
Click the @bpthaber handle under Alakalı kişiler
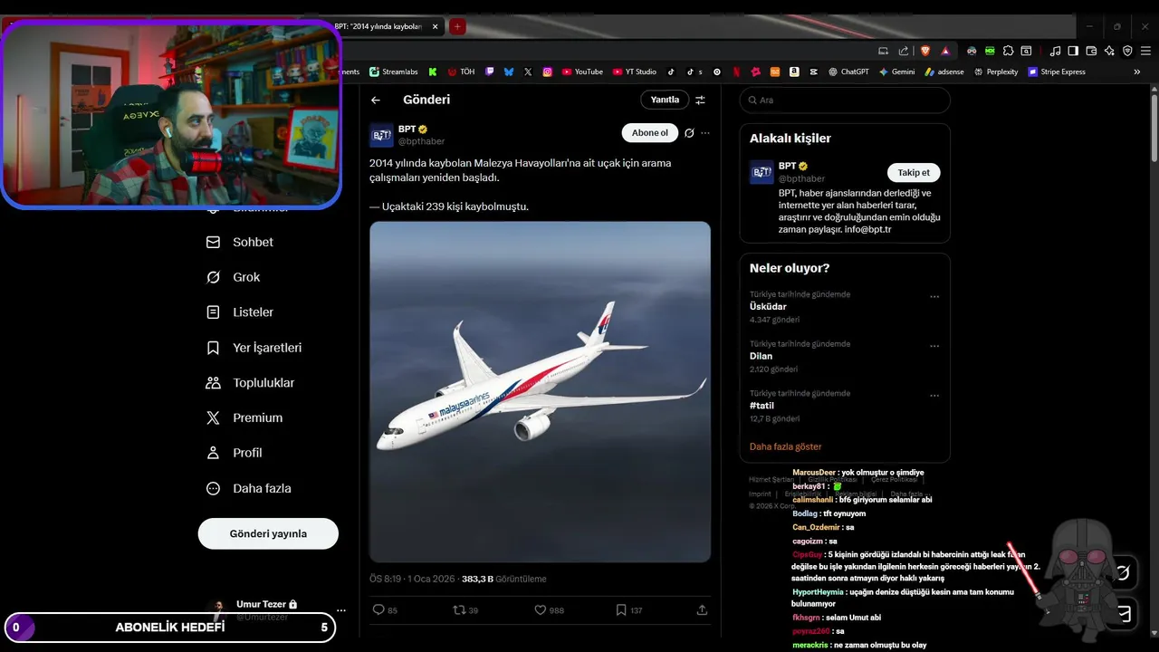pos(801,179)
